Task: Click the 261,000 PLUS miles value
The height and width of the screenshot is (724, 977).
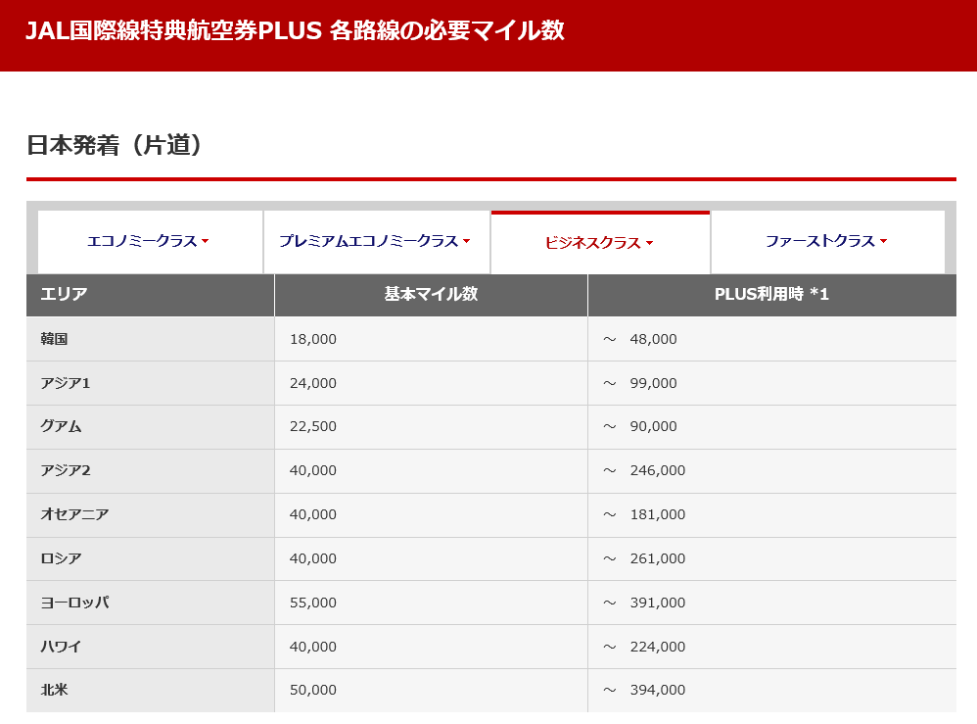Action: (x=657, y=558)
